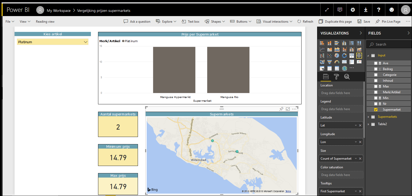Open the Lat field dropdown arrow
Viewport: 412px width, 196px height.
tap(356, 125)
